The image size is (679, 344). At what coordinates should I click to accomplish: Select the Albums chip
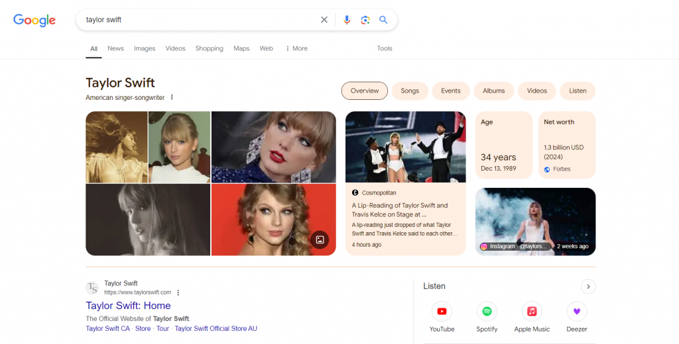(x=493, y=91)
